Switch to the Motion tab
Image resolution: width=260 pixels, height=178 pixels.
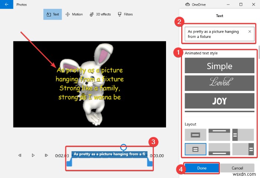pos(74,14)
